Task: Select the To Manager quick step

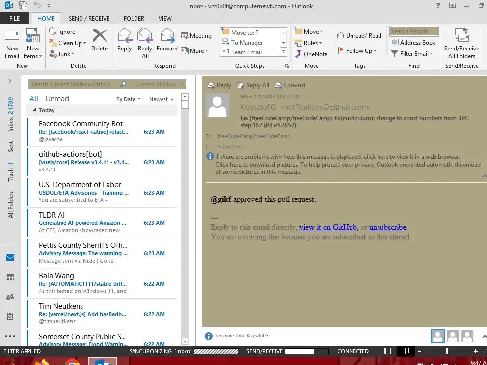Action: 250,43
